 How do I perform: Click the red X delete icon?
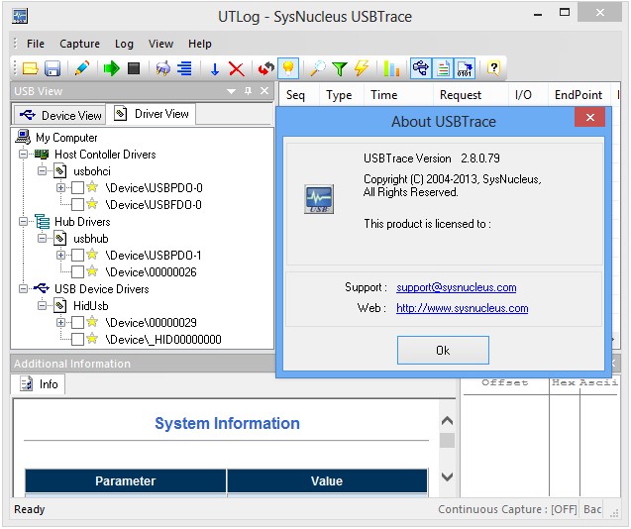coord(237,68)
